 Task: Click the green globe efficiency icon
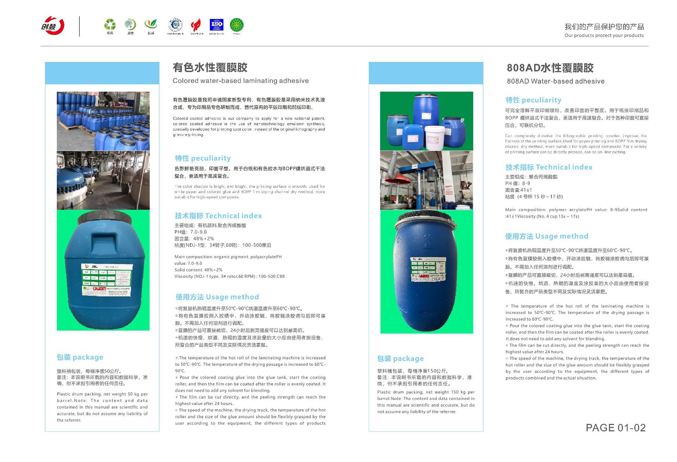(130, 24)
